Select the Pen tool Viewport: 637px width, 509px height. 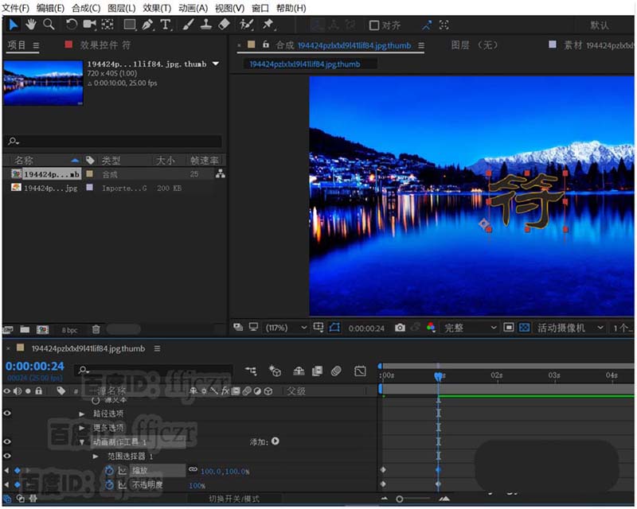[148, 25]
